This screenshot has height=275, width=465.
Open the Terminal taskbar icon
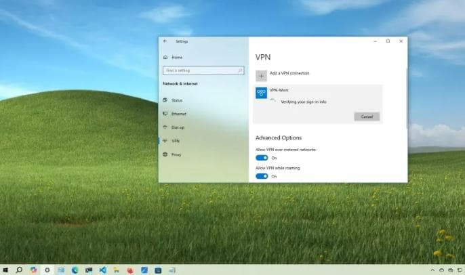tap(89, 270)
